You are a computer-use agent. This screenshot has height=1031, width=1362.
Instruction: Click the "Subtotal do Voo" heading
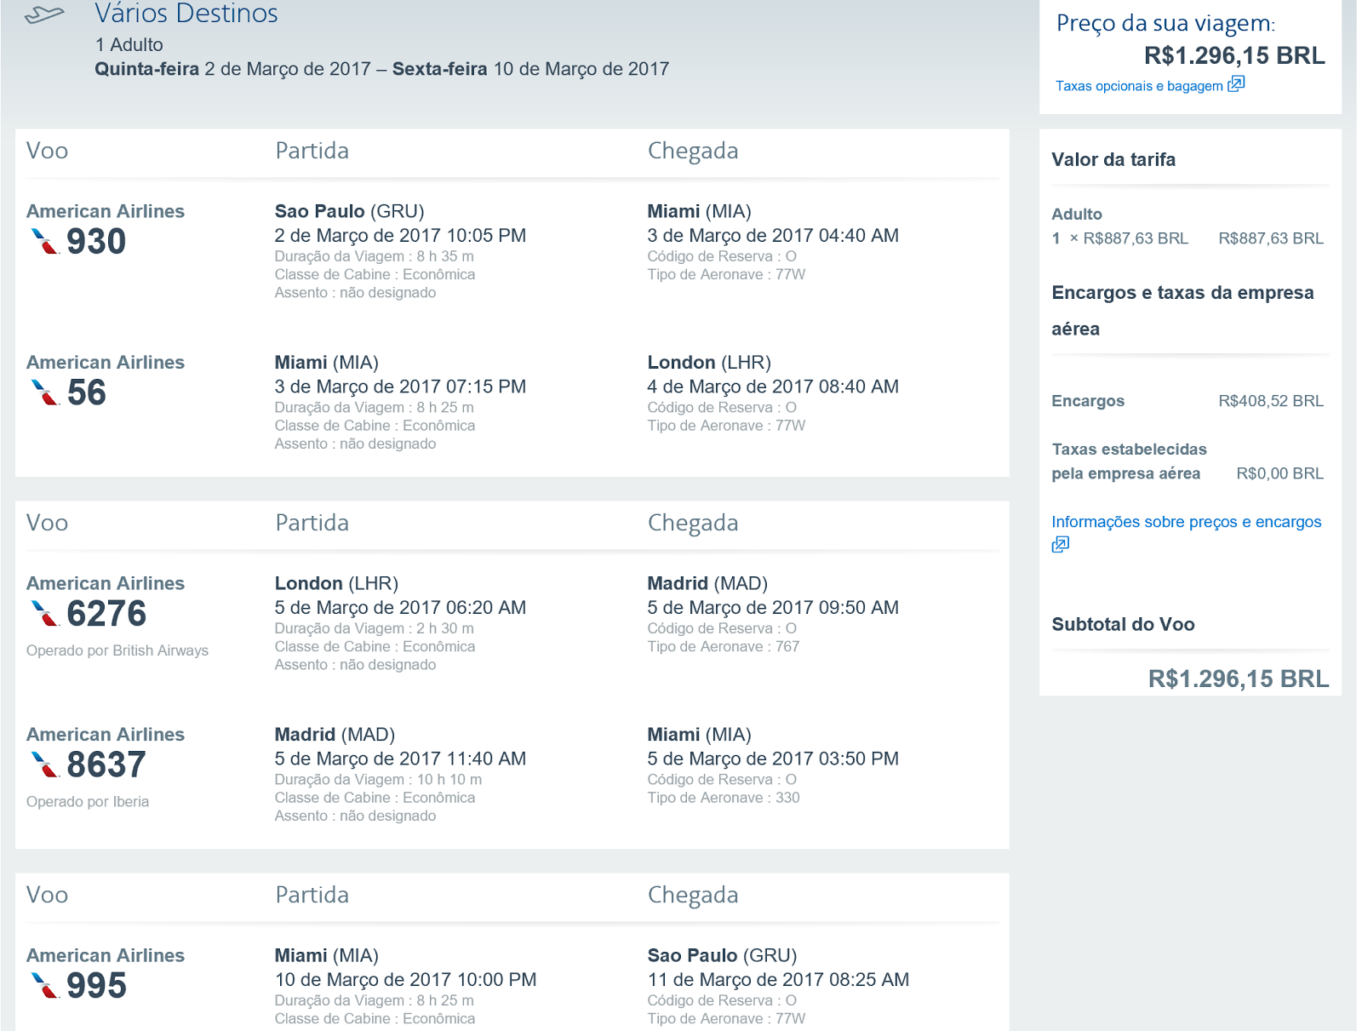pos(1124,625)
